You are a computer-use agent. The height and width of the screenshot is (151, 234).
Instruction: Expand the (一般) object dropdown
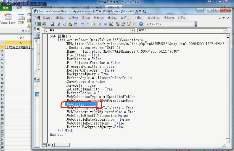coord(132,30)
